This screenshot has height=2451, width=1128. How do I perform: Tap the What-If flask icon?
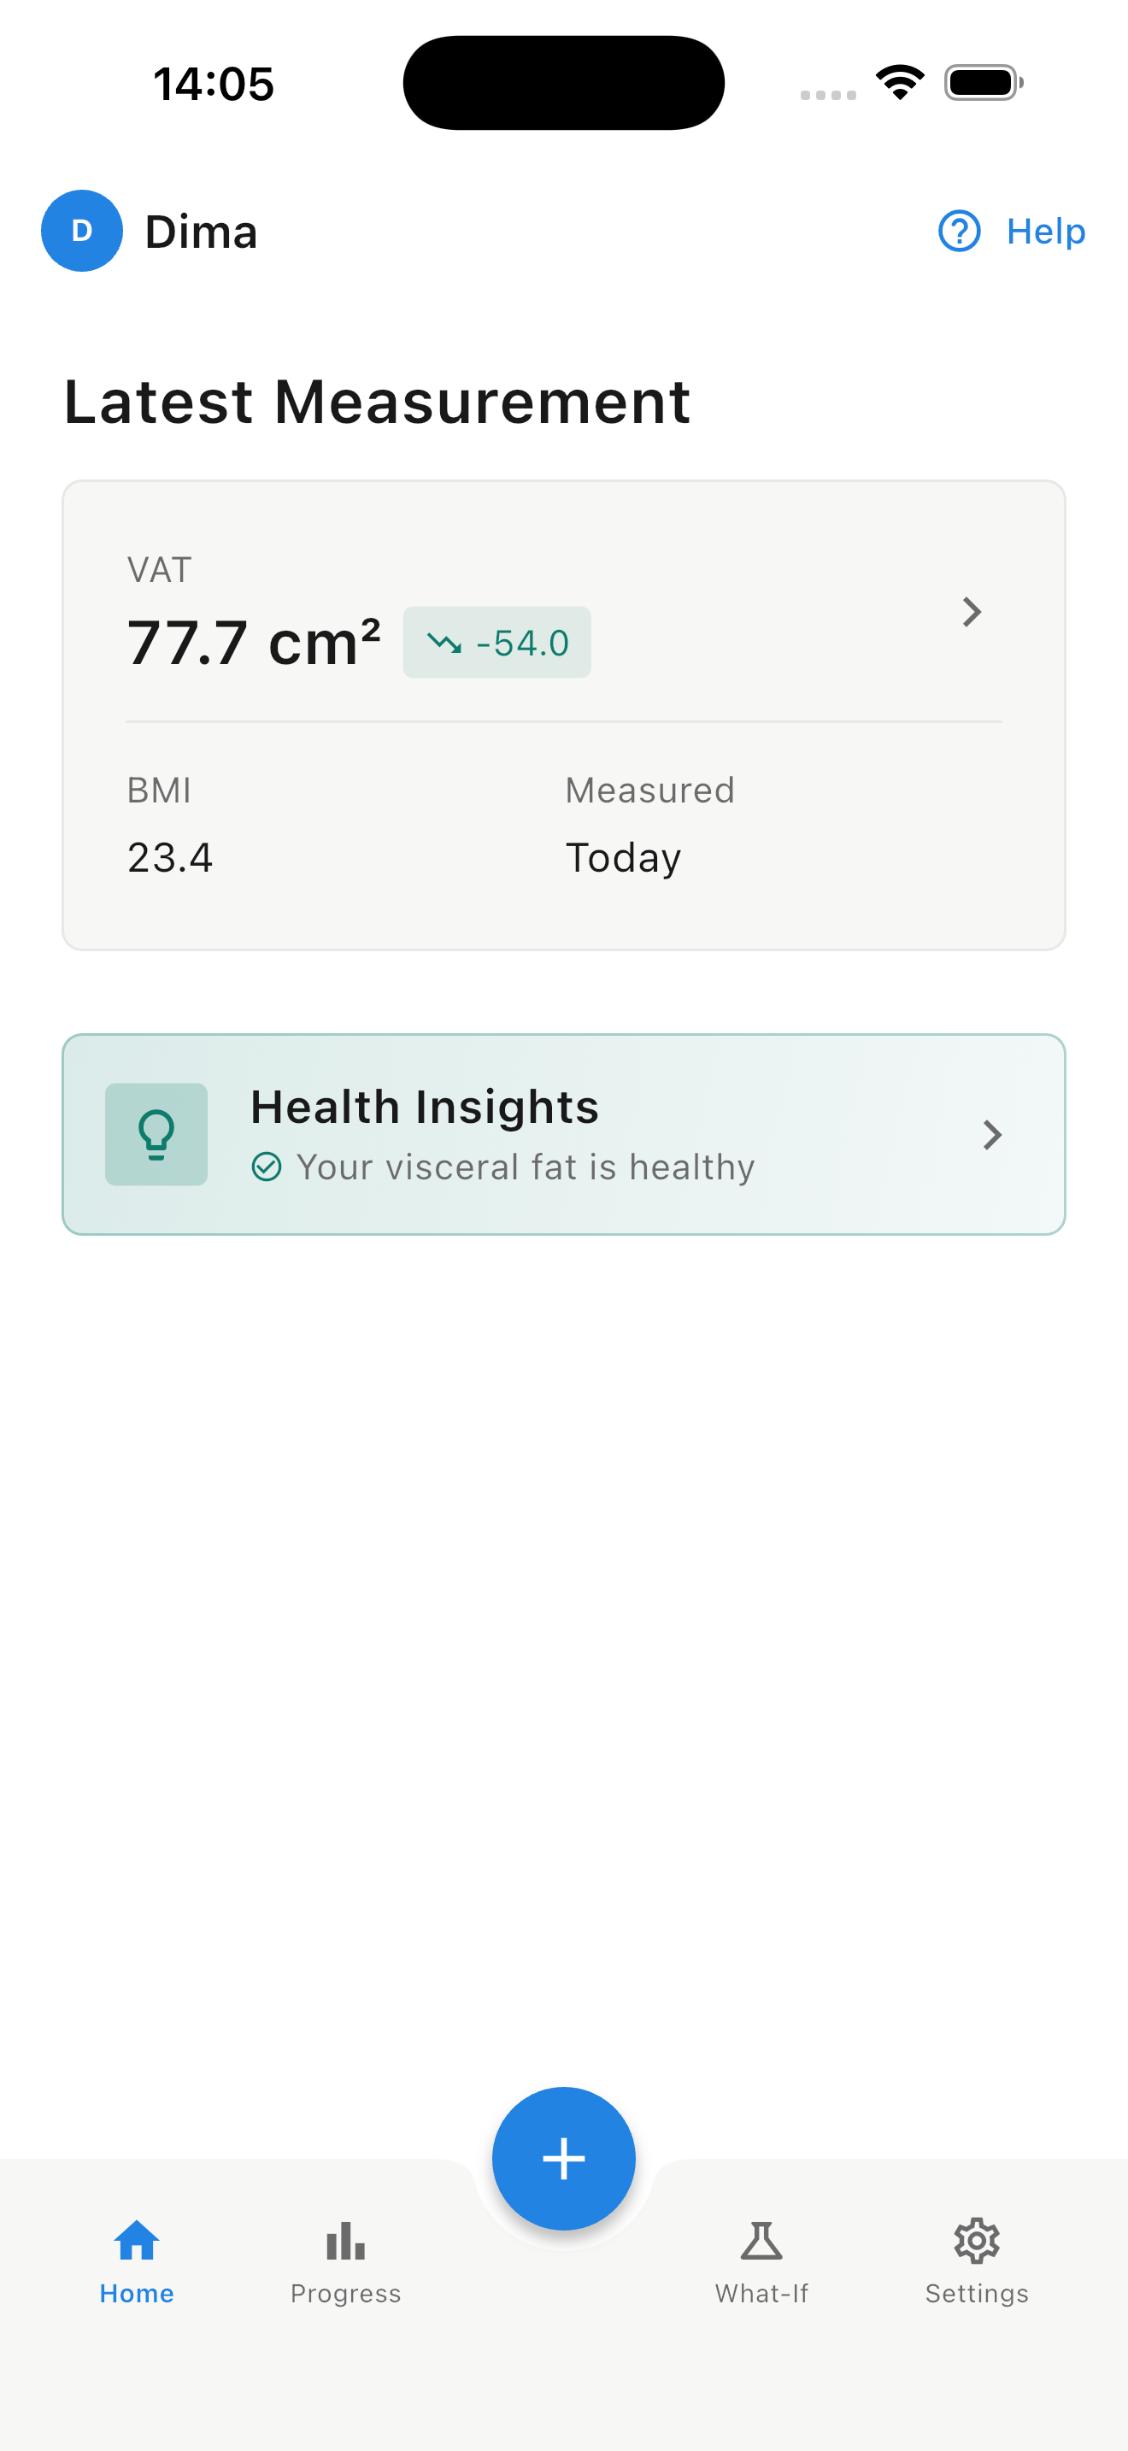(x=762, y=2240)
